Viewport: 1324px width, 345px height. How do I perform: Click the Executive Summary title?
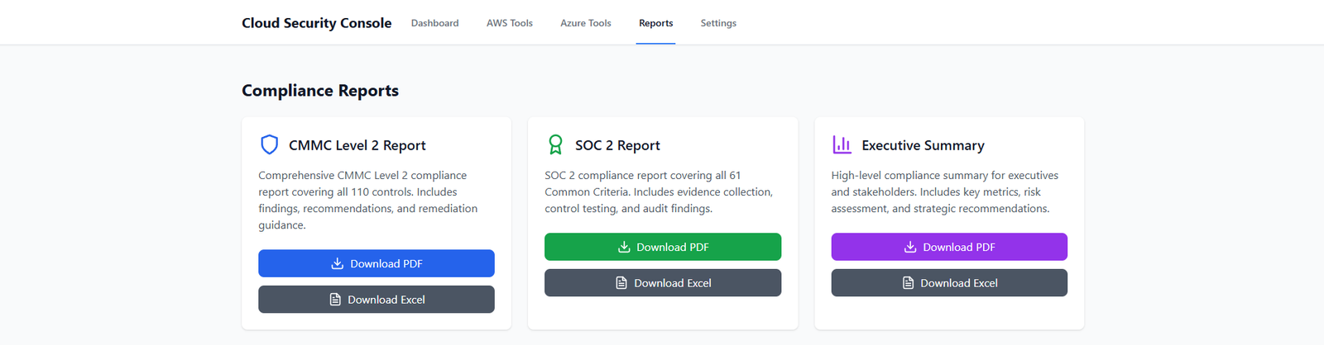pos(923,145)
